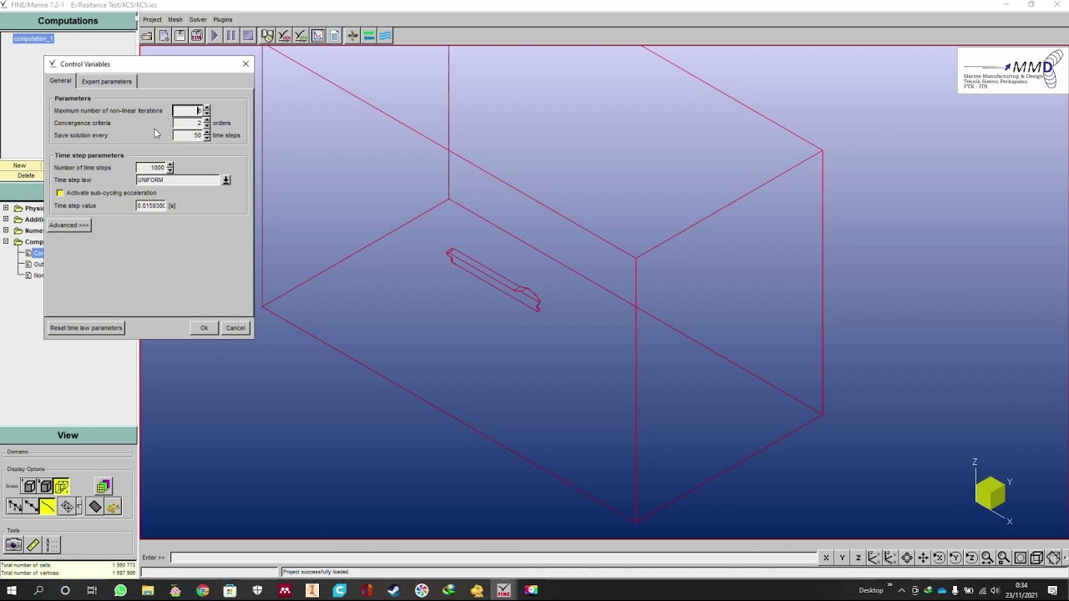This screenshot has width=1069, height=601.
Task: Open the Plugins menu
Action: 222,19
